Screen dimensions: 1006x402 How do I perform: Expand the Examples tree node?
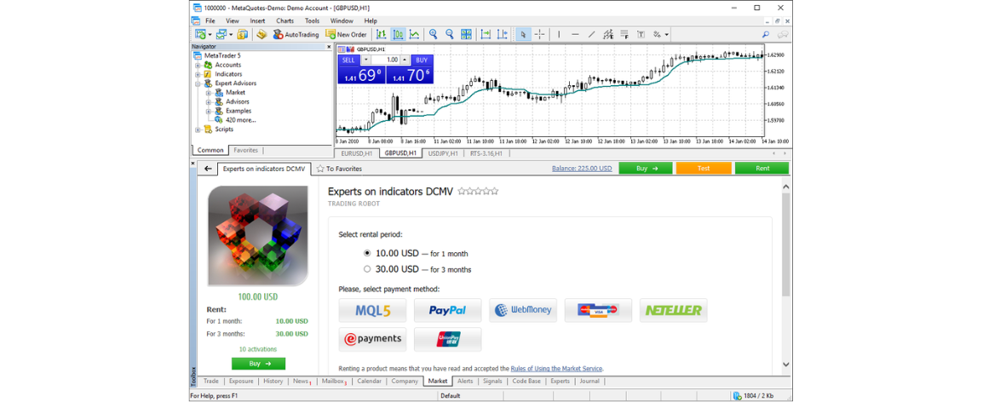click(x=209, y=111)
